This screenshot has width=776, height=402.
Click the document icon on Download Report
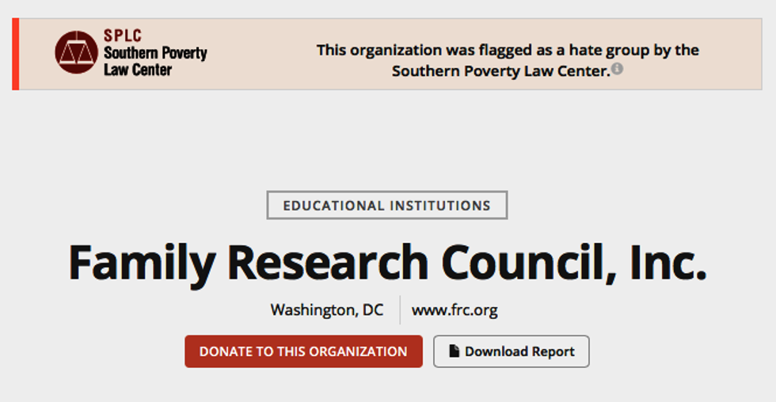[x=455, y=351]
